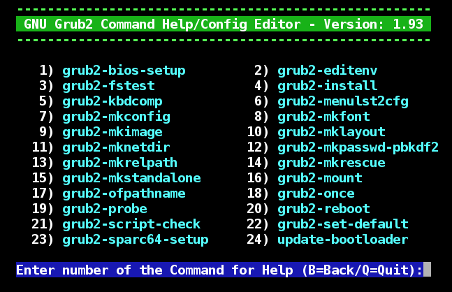Screen dimensions: 452x292
Task: Select the grub2-once command
Action: (316, 194)
